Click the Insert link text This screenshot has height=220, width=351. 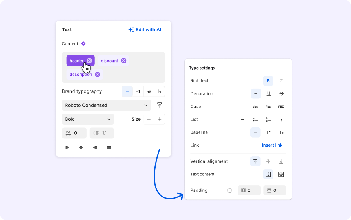272,145
